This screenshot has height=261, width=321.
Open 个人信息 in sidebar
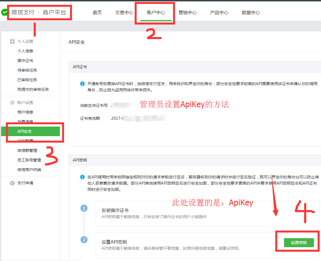coord(25,51)
